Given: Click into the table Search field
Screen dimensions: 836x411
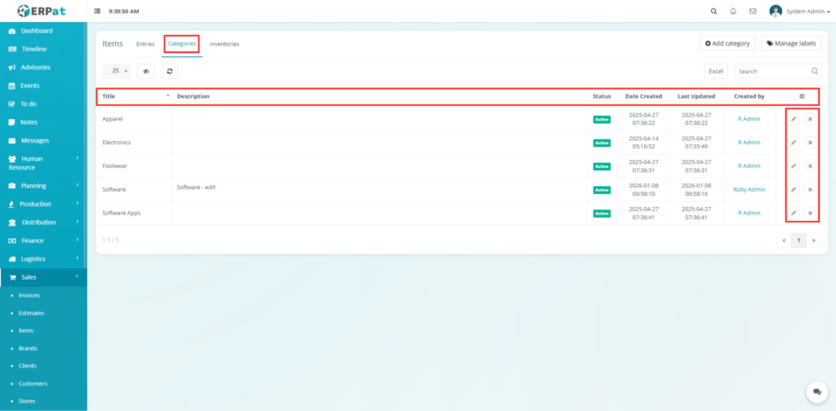Looking at the screenshot, I should point(776,71).
